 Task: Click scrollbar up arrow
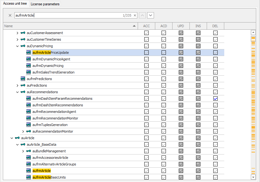(253, 33)
